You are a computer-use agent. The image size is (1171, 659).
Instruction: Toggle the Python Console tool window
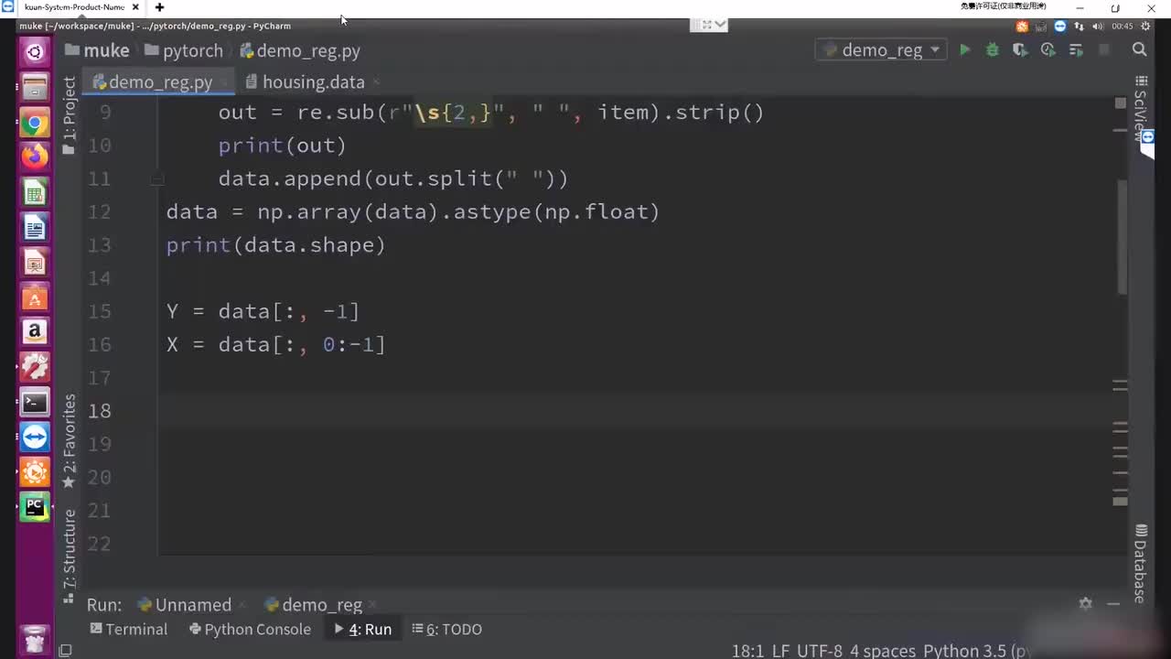coord(250,629)
